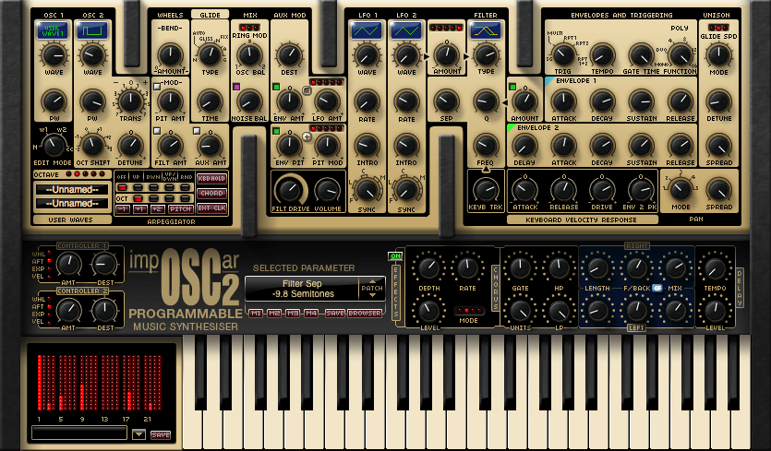Viewport: 771px width, 451px height.
Task: Step to the next patch with up arrow
Action: (x=373, y=282)
